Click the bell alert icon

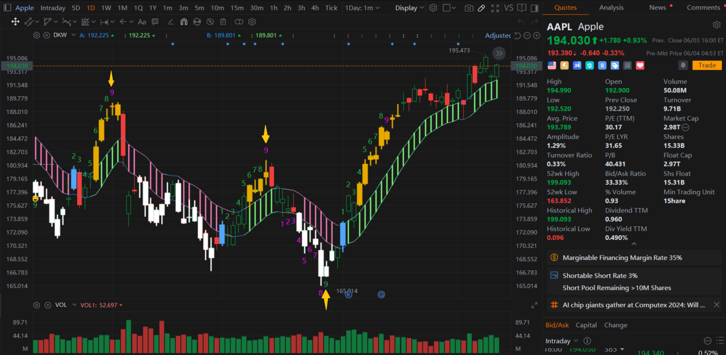(683, 66)
